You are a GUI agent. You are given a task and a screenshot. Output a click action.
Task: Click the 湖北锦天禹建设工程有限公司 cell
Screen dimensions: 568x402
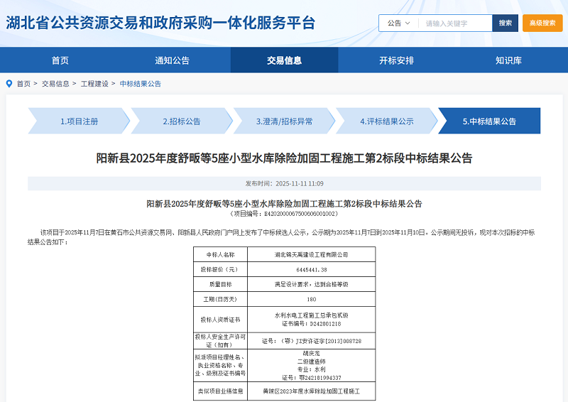(x=311, y=255)
